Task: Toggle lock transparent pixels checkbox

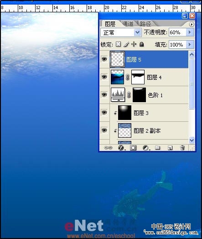Action: (119, 44)
